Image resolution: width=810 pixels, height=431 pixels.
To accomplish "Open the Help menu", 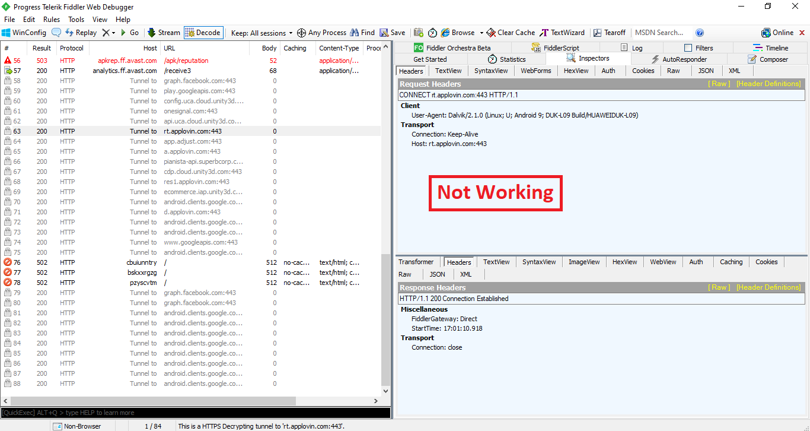I will (123, 20).
